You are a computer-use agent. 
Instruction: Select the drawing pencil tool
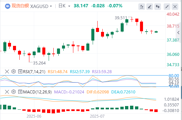coord(149,7)
